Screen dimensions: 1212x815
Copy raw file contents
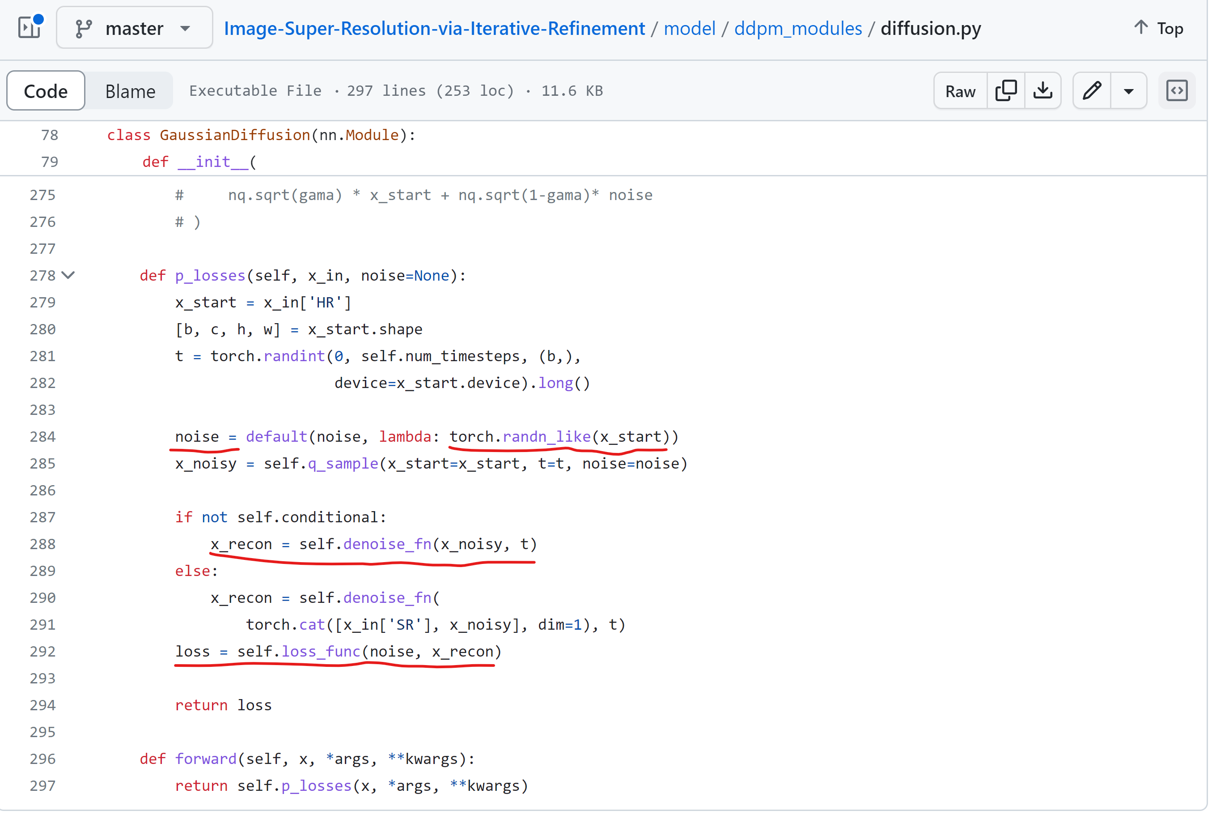click(x=1005, y=91)
